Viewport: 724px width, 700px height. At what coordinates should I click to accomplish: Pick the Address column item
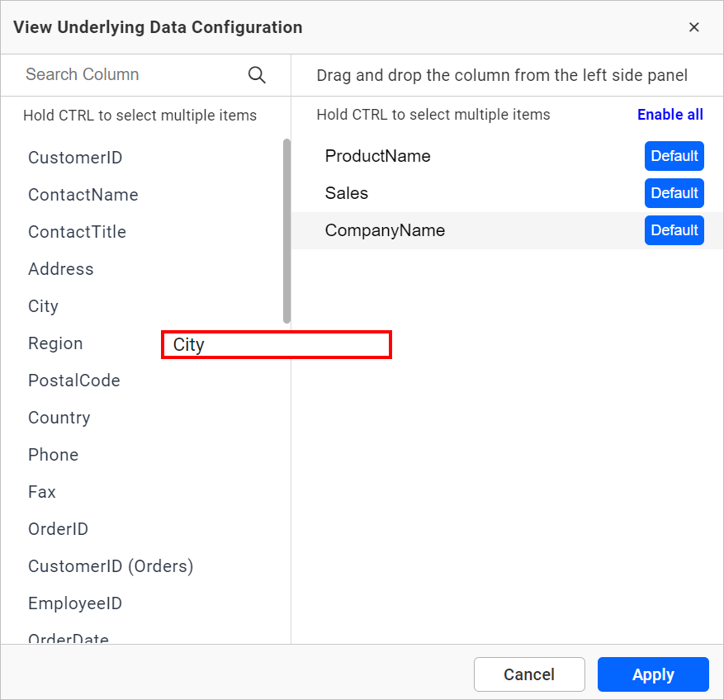pyautogui.click(x=61, y=269)
